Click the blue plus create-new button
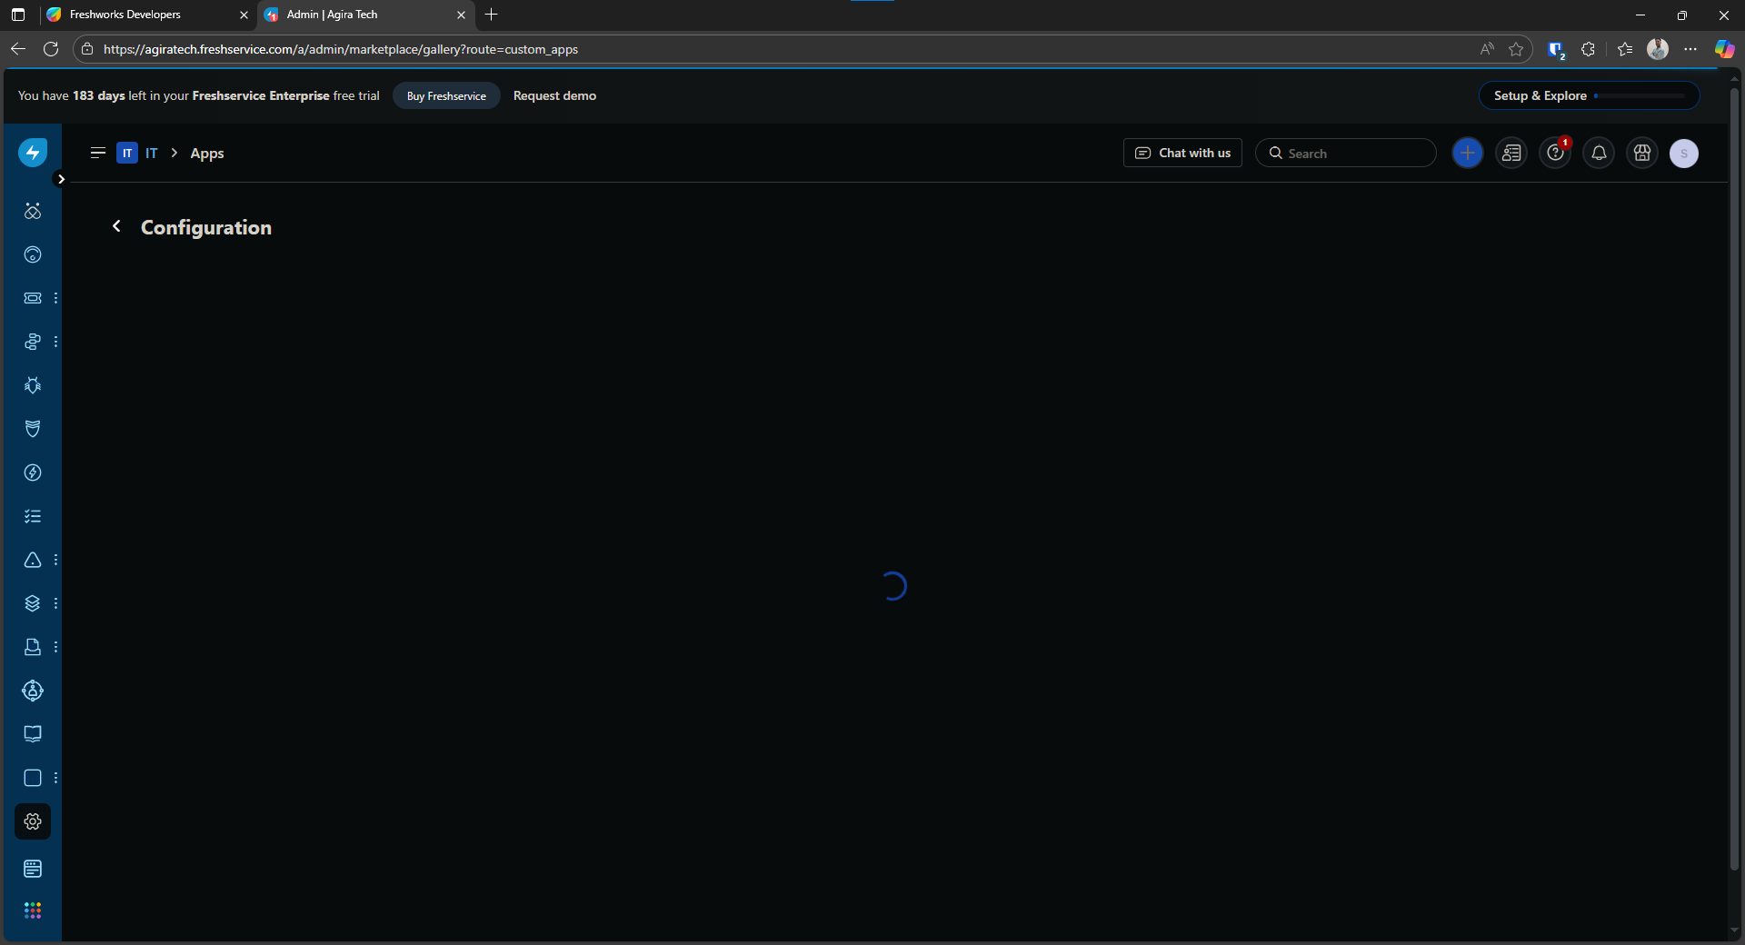The width and height of the screenshot is (1745, 945). 1468,154
